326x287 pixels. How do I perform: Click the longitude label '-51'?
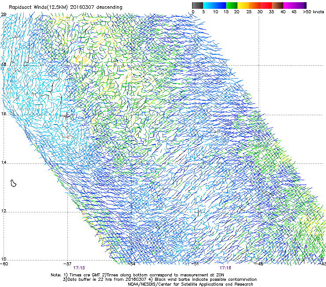(x=195, y=264)
